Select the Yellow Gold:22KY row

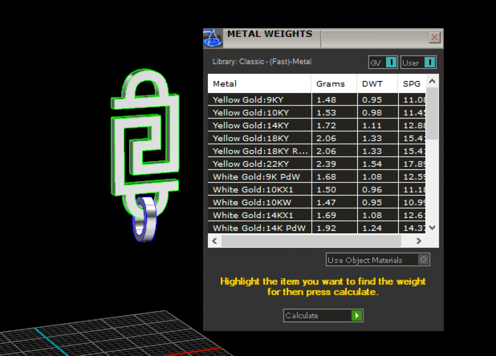[x=317, y=164]
